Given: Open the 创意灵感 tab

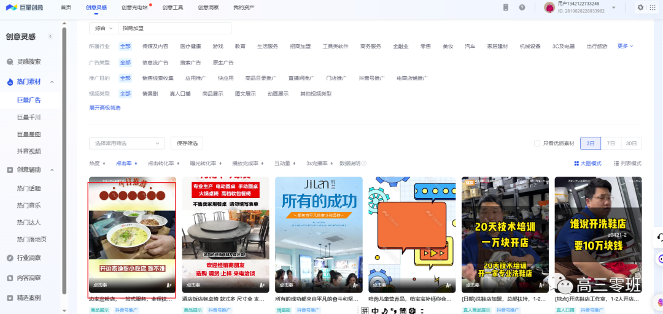Looking at the screenshot, I should [x=96, y=7].
